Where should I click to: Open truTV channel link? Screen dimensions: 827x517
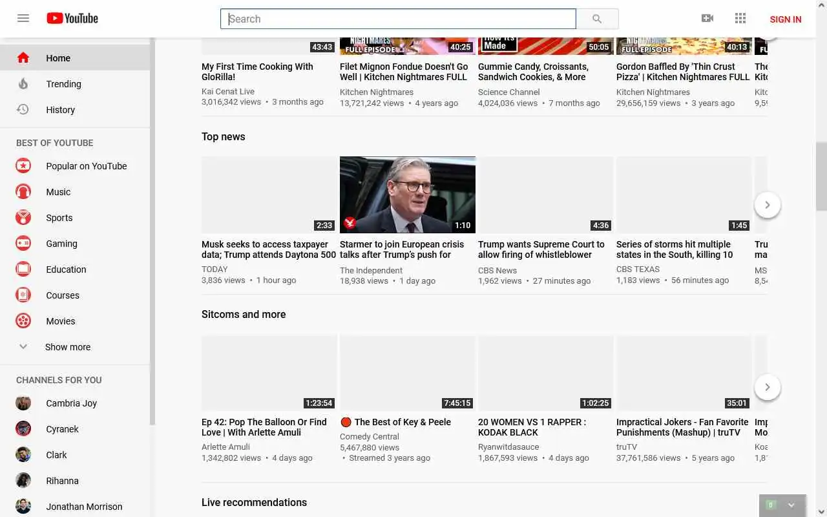[627, 447]
